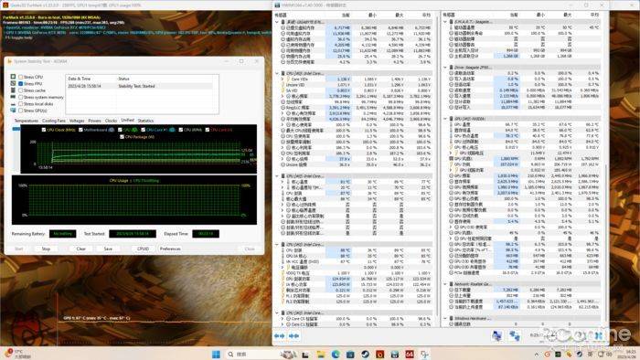Switch to the Statistics tab
The height and width of the screenshot is (360, 640).
point(145,121)
